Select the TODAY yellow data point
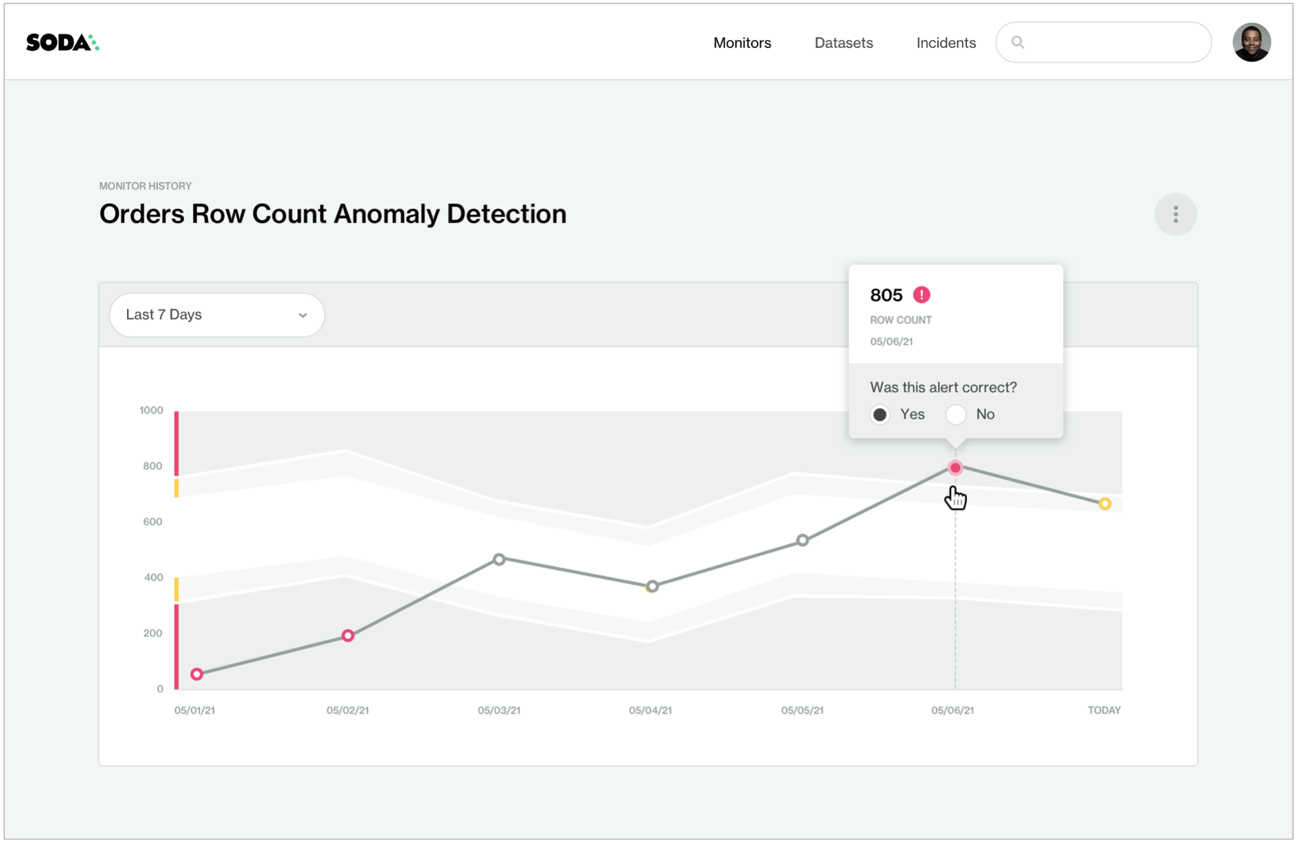The height and width of the screenshot is (844, 1300). 1104,504
